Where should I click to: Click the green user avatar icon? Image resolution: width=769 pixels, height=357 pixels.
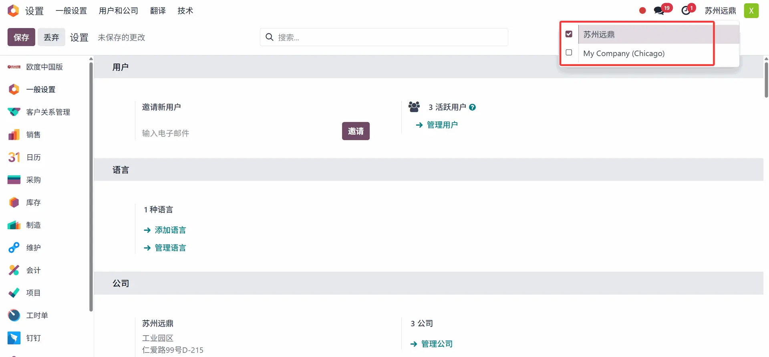tap(751, 11)
